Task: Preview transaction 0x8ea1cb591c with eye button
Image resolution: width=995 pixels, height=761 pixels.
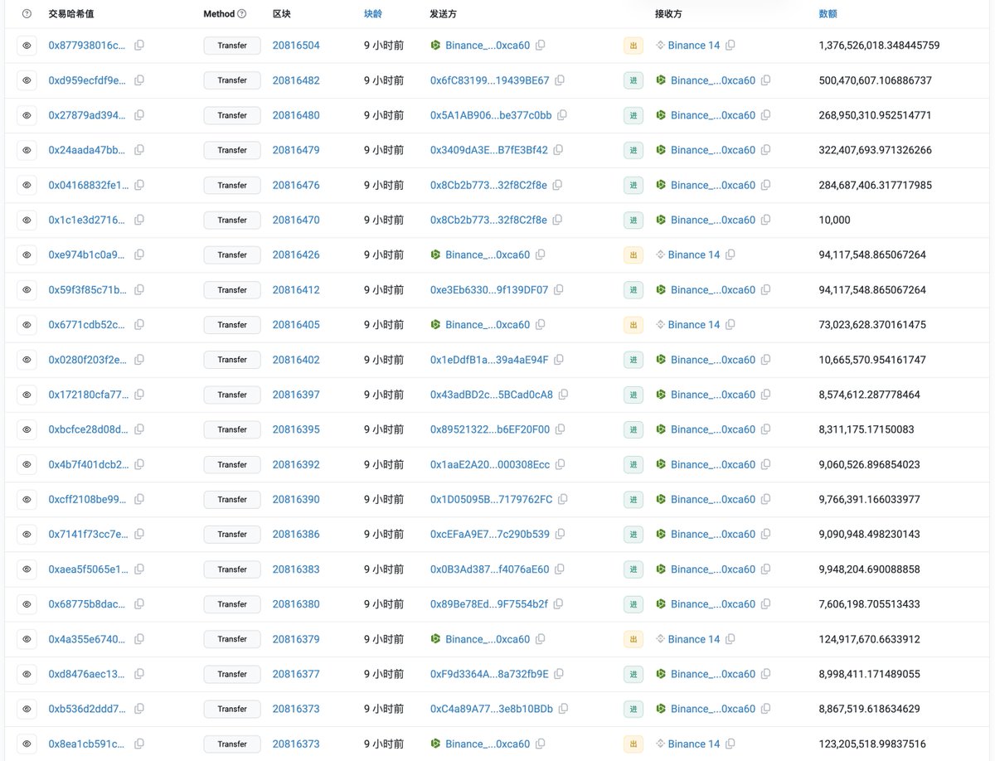Action: click(27, 744)
